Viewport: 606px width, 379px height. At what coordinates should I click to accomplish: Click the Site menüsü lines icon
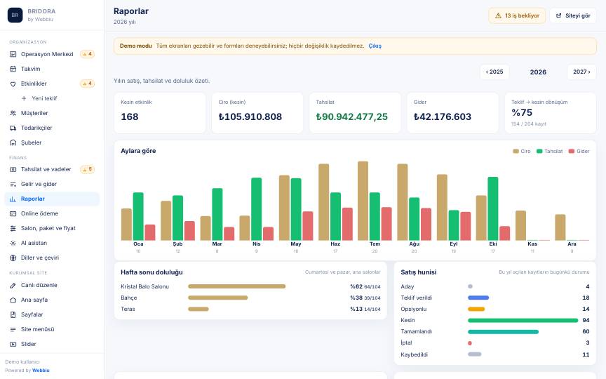tap(13, 329)
